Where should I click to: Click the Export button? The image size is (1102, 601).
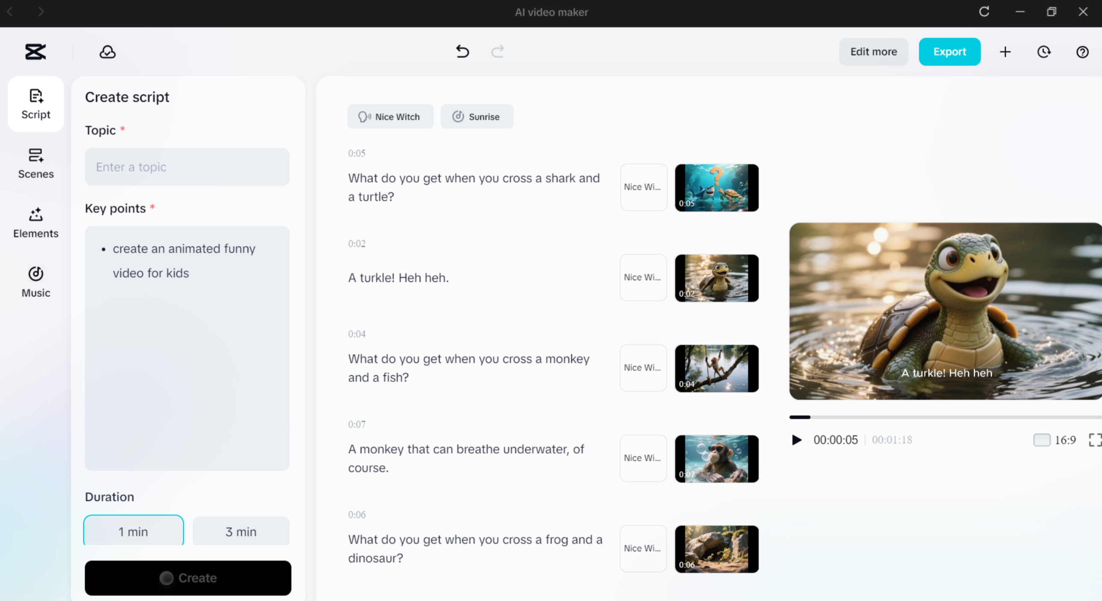coord(950,52)
